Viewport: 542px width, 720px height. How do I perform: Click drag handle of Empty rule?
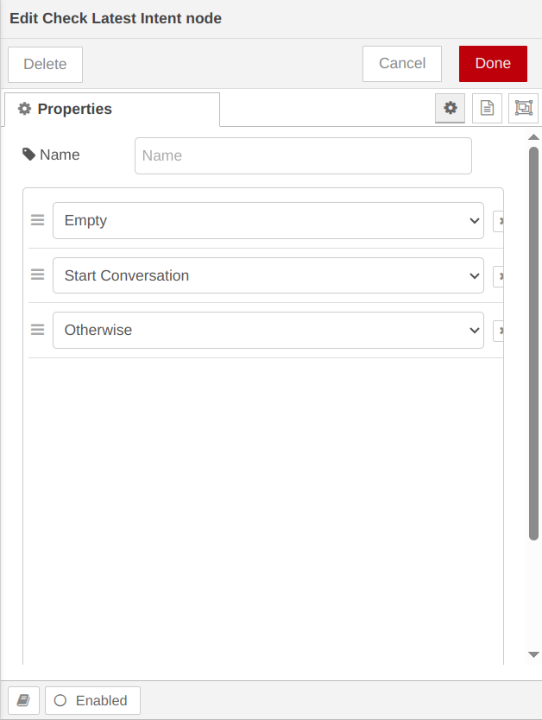click(37, 220)
